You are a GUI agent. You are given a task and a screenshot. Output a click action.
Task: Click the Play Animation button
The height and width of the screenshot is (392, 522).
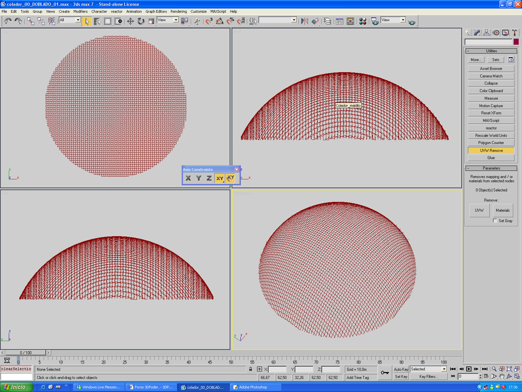[468, 369]
